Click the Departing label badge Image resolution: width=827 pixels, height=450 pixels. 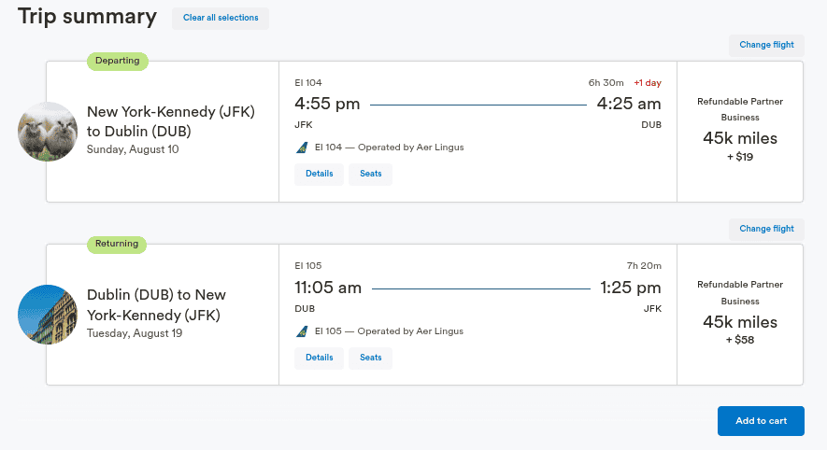[118, 61]
